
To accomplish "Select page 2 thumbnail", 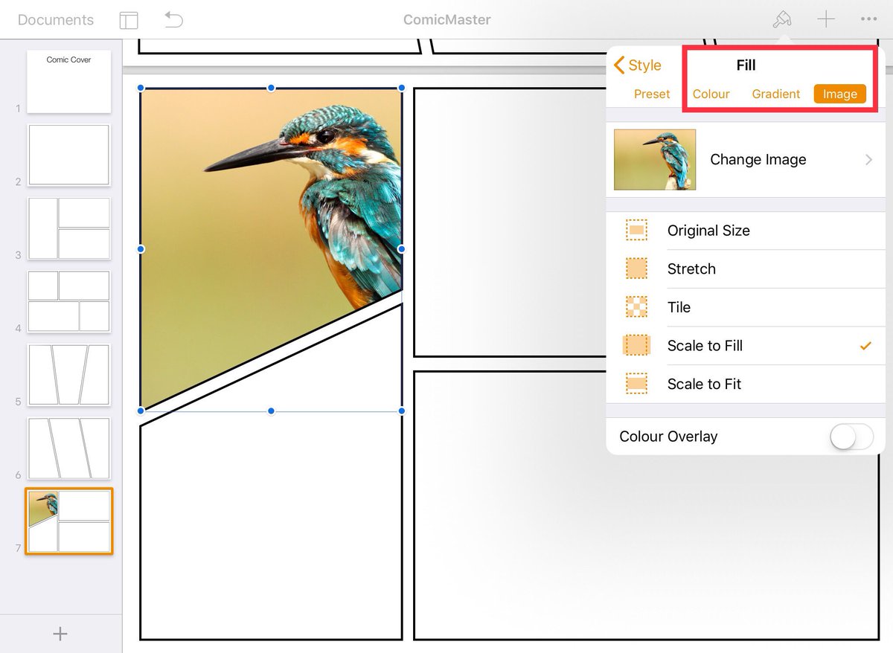I will 68,155.
